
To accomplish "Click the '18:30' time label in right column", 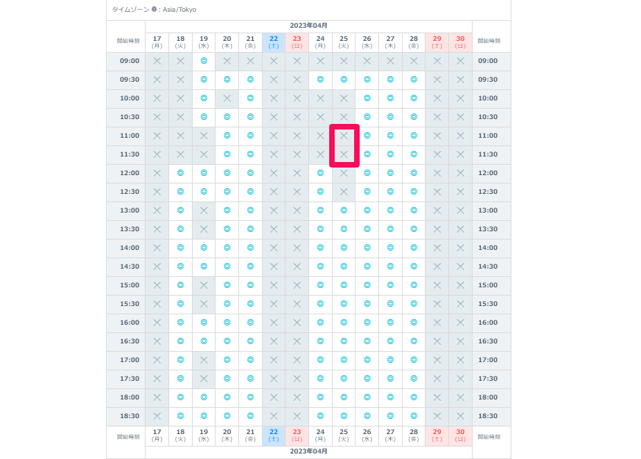I will 488,416.
